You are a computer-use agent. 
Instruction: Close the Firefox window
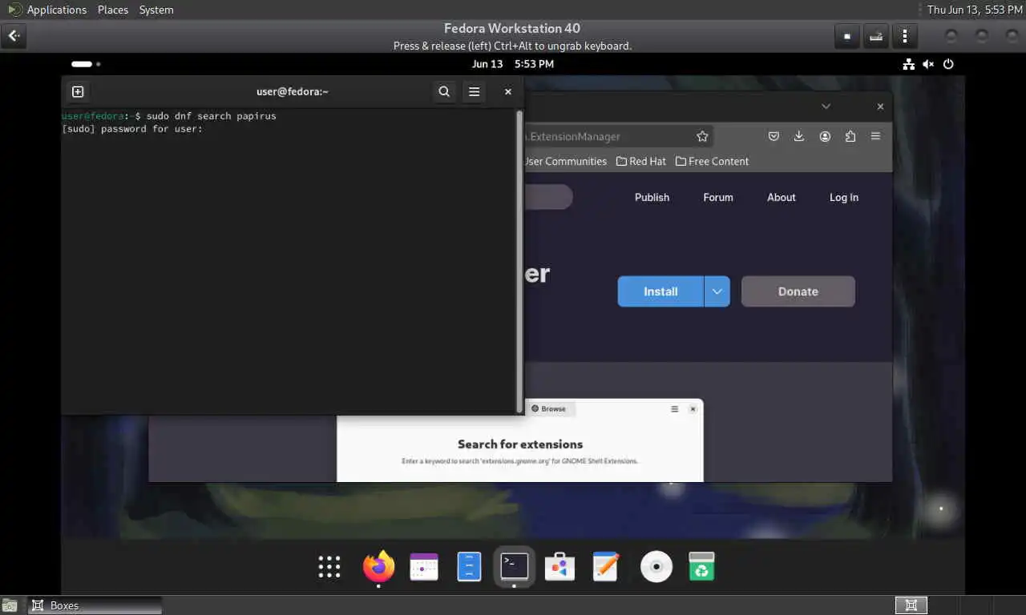[x=880, y=107]
